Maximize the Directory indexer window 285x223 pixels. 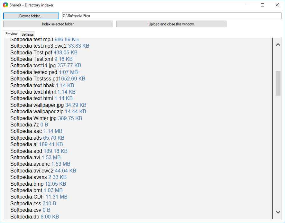[x=262, y=5]
